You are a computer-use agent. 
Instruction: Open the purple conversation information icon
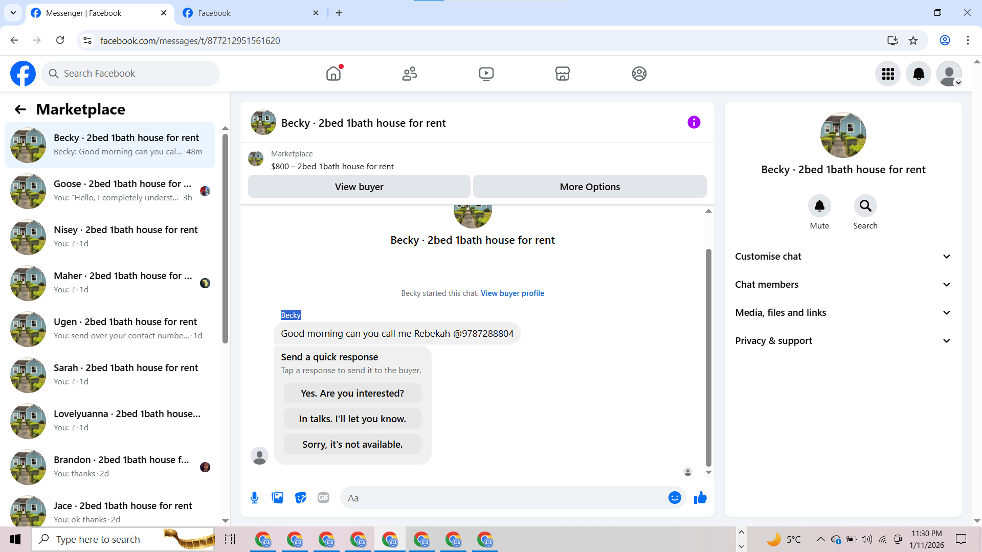pos(694,122)
